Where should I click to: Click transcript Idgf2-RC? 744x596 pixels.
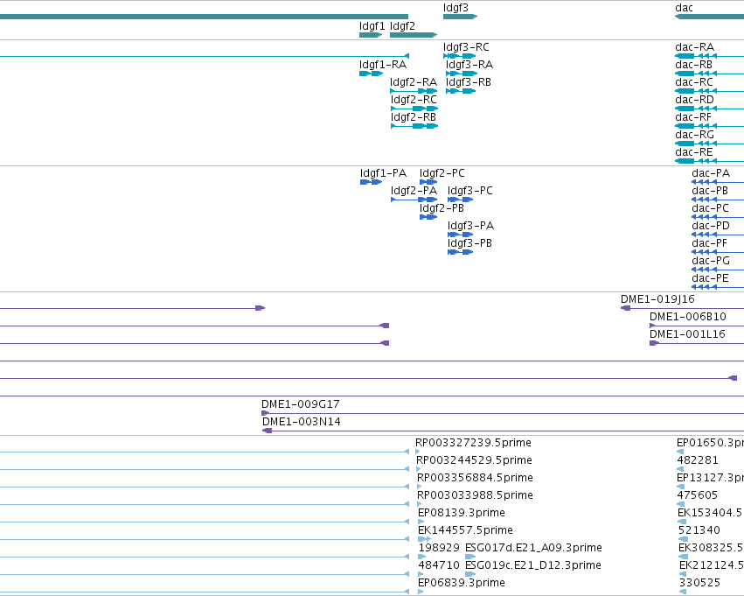[414, 100]
